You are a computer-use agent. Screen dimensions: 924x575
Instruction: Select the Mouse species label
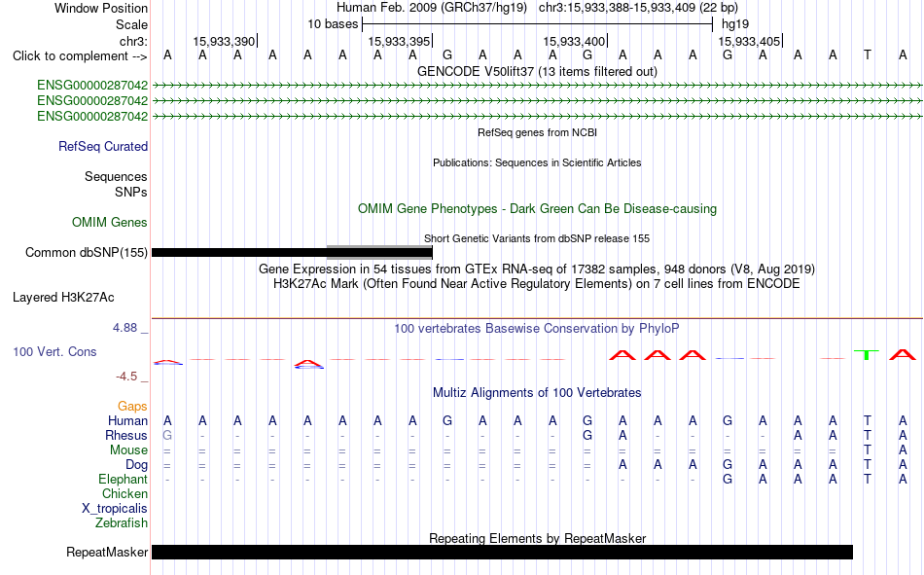(129, 449)
